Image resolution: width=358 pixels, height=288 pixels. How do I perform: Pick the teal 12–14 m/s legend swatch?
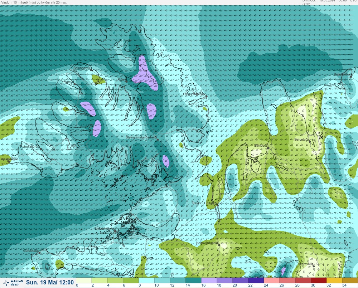tap(178, 280)
